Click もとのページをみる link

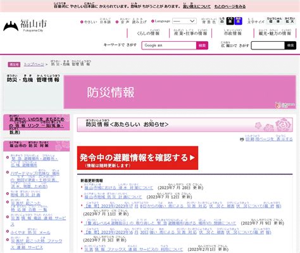(x=230, y=6)
